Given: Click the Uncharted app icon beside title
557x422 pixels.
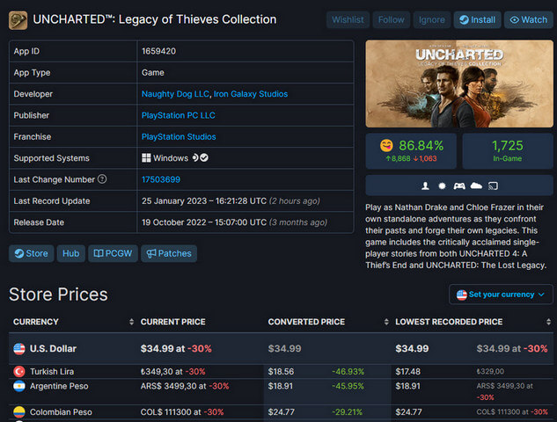Looking at the screenshot, I should pyautogui.click(x=18, y=20).
